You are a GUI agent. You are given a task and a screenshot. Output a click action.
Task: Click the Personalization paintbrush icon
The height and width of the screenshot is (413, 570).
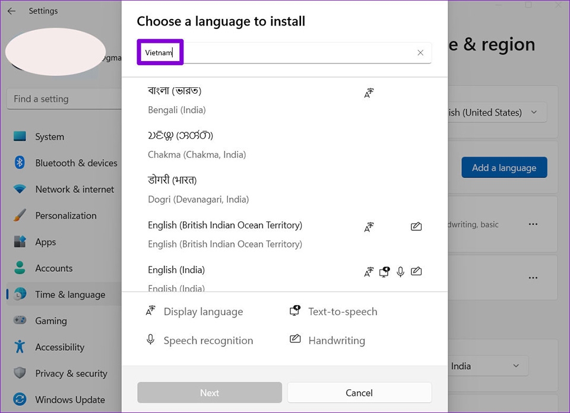pos(20,215)
